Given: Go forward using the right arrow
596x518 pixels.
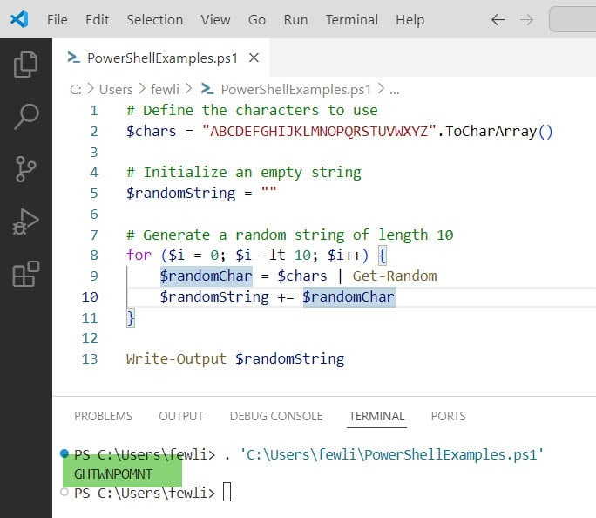Looking at the screenshot, I should click(526, 20).
